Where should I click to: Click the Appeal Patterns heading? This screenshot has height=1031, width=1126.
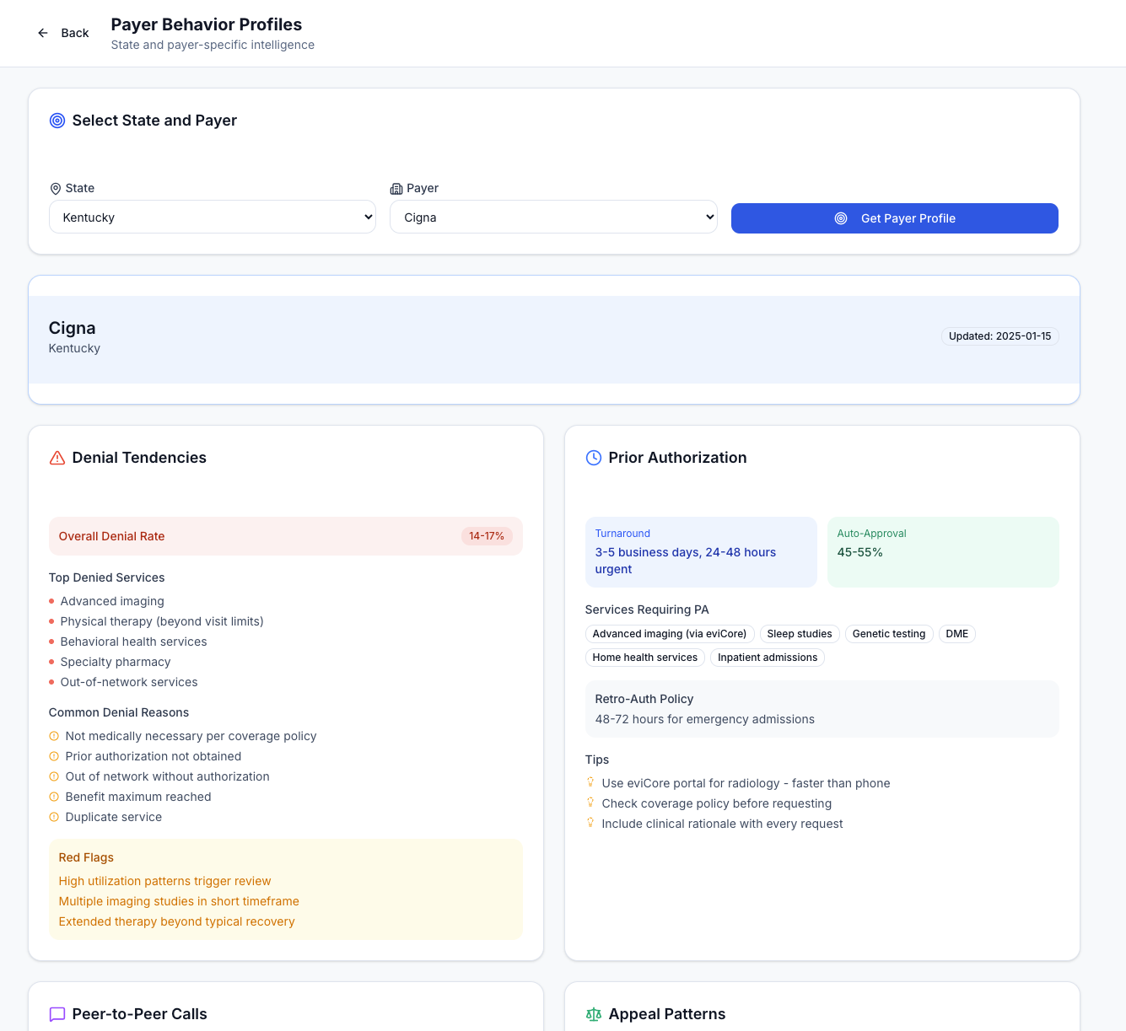point(667,1014)
